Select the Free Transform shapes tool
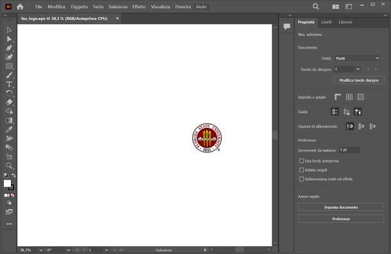This screenshot has width=391, height=254. [x=9, y=147]
